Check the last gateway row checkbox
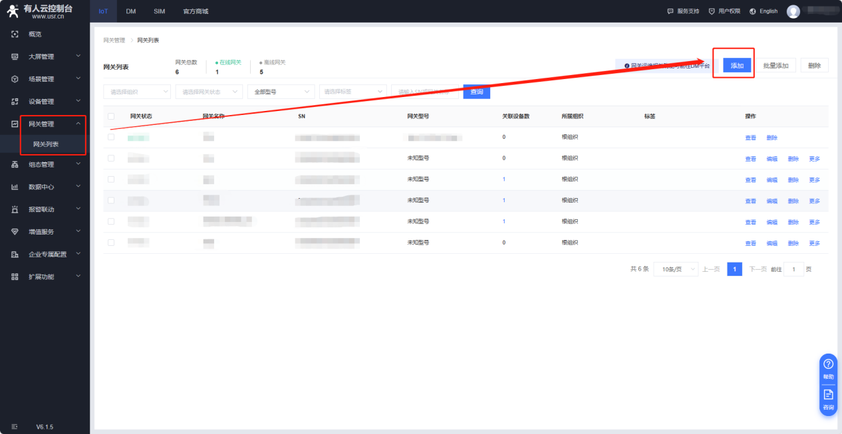This screenshot has width=842, height=434. click(x=111, y=243)
